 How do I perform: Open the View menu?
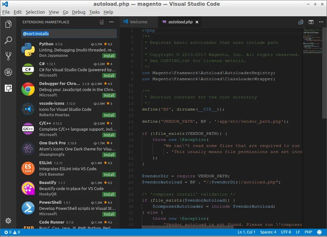[x=54, y=12]
